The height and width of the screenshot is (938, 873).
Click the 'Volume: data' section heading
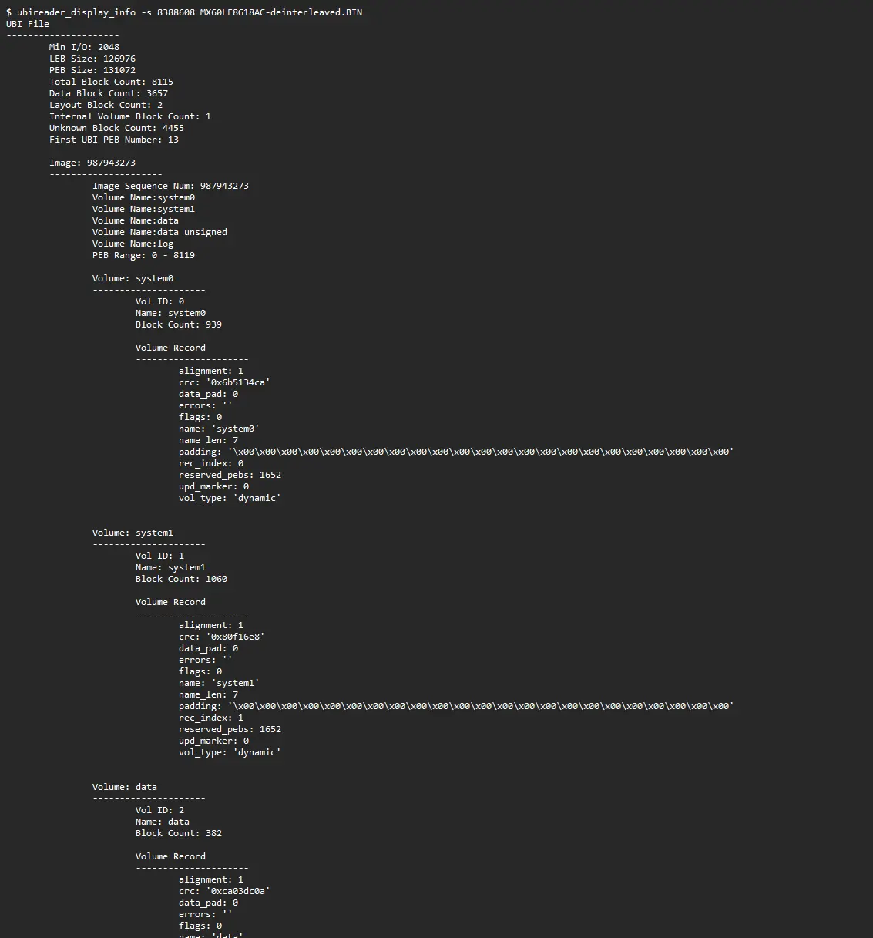click(125, 787)
